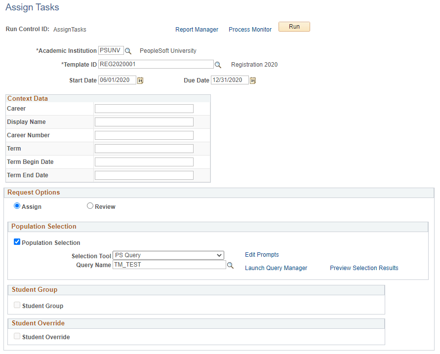Enable the Student Group checkbox
Viewport: 440px width, 354px height.
[17, 305]
